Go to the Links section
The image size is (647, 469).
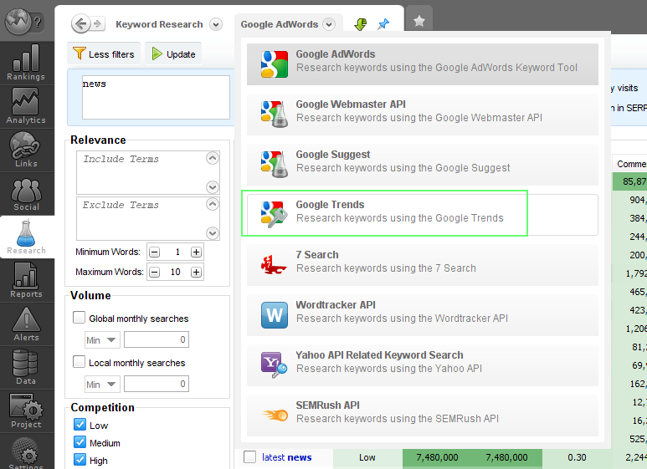pyautogui.click(x=26, y=150)
